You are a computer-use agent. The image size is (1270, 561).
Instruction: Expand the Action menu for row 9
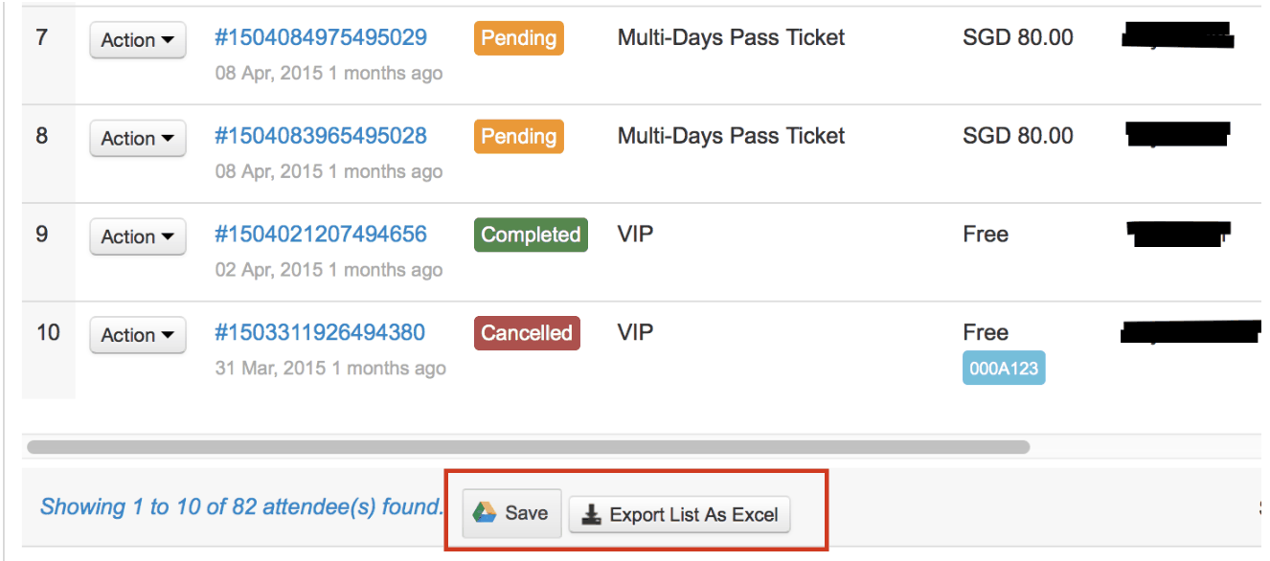click(138, 236)
